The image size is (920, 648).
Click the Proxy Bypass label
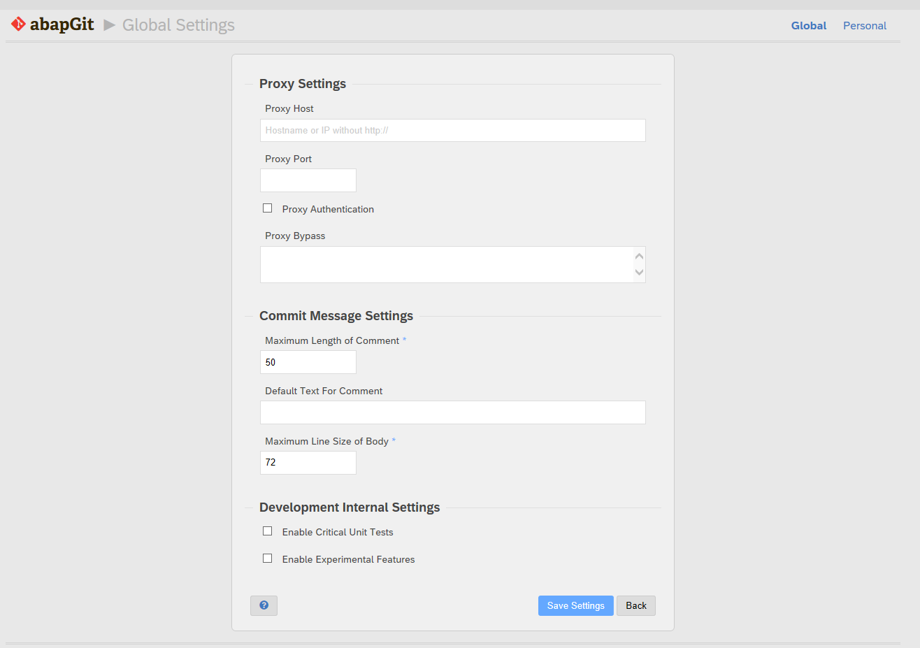295,236
